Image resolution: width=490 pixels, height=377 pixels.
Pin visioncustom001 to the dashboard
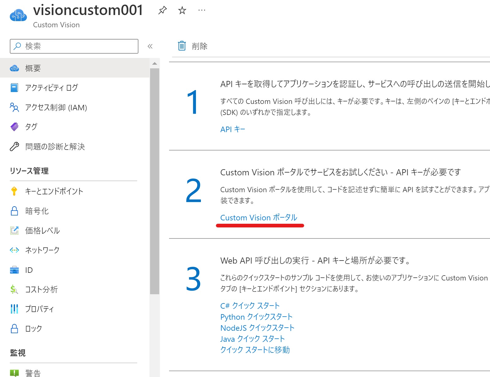pyautogui.click(x=162, y=10)
